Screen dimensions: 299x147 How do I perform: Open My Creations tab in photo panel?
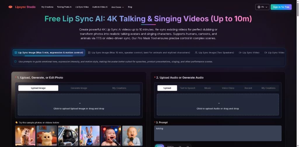[x=119, y=88]
